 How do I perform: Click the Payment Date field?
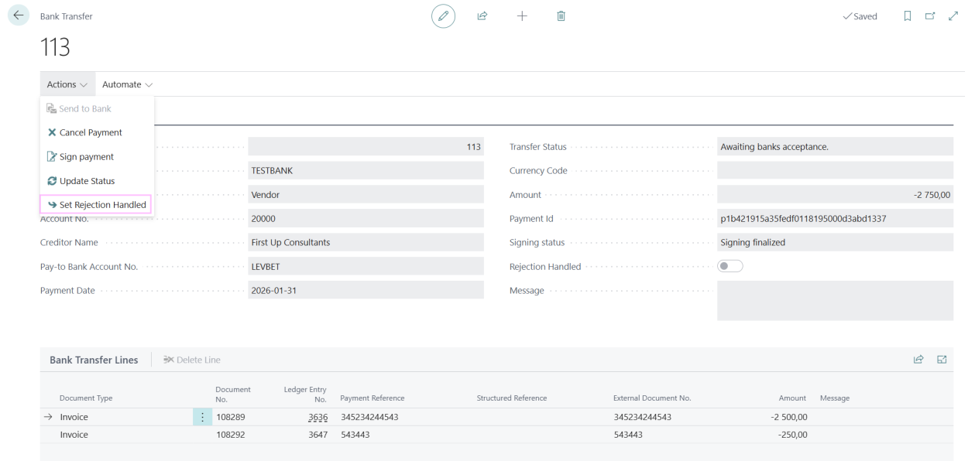pos(366,290)
